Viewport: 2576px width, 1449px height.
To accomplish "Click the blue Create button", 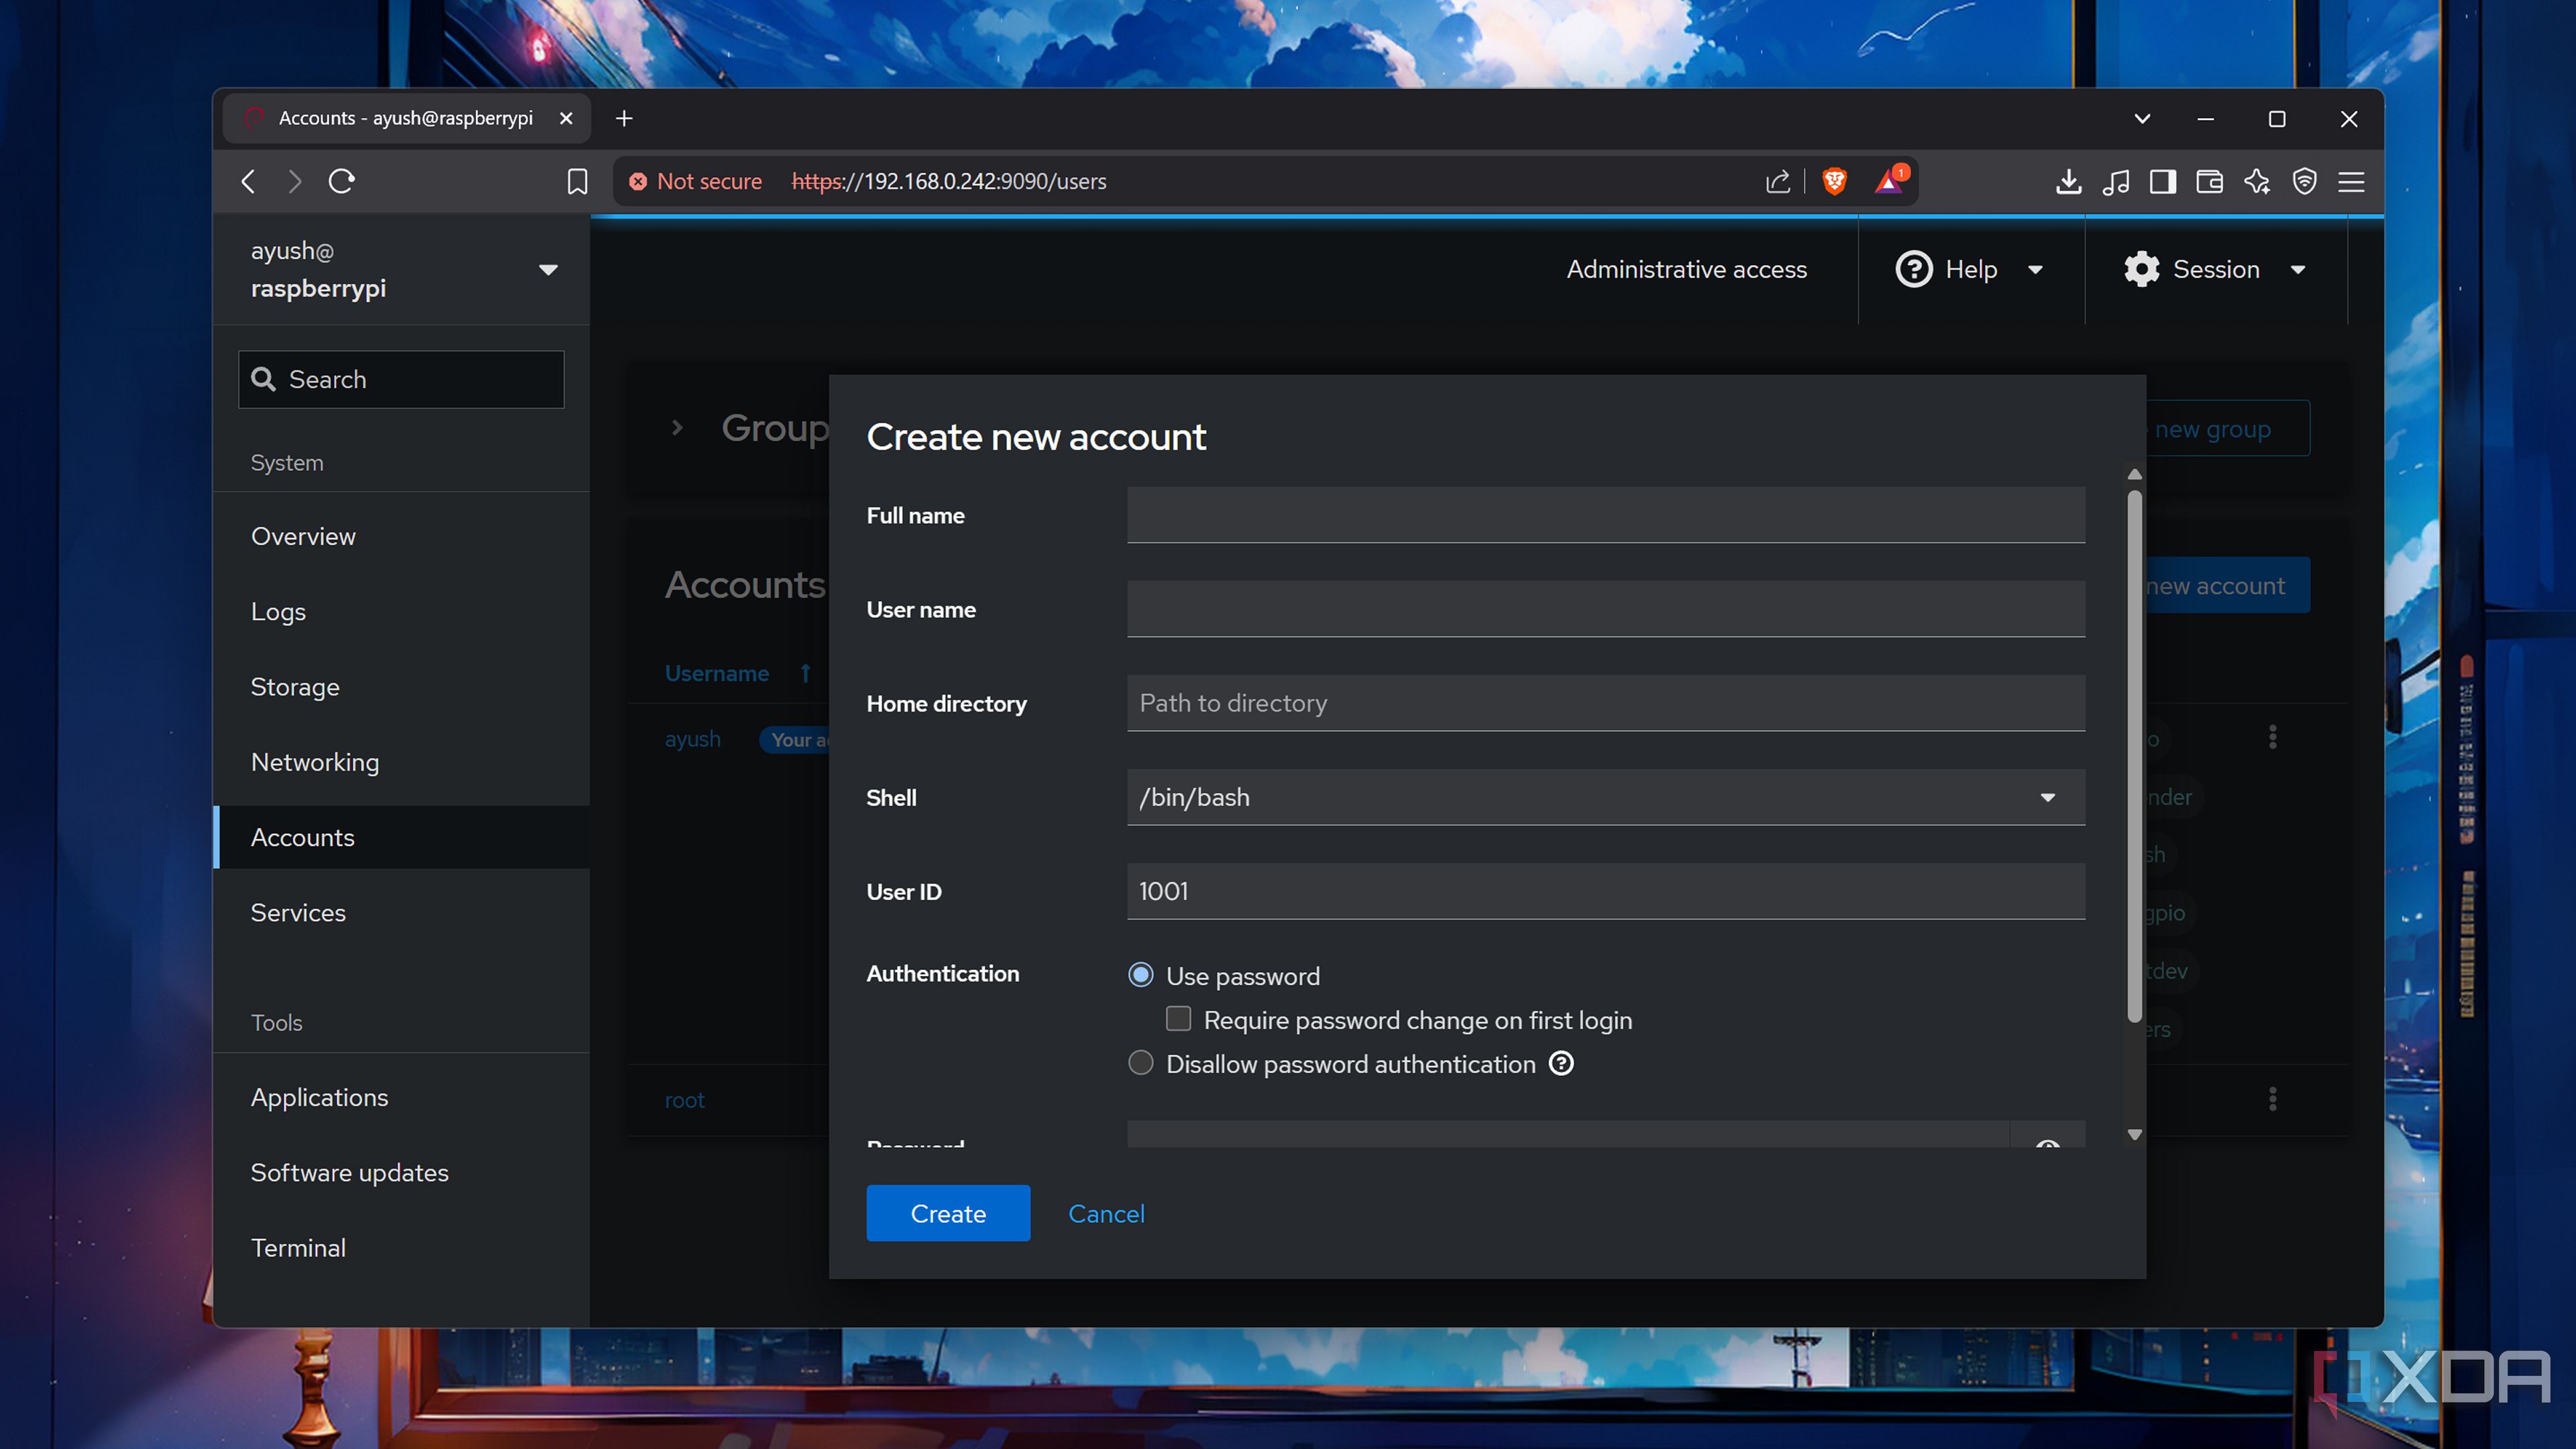I will tap(948, 1213).
